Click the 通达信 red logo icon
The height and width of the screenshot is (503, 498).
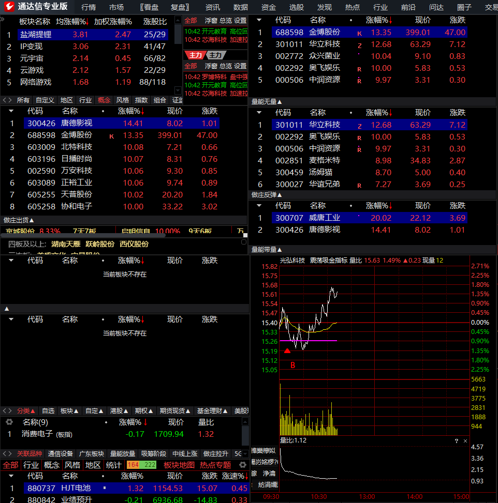pos(9,6)
